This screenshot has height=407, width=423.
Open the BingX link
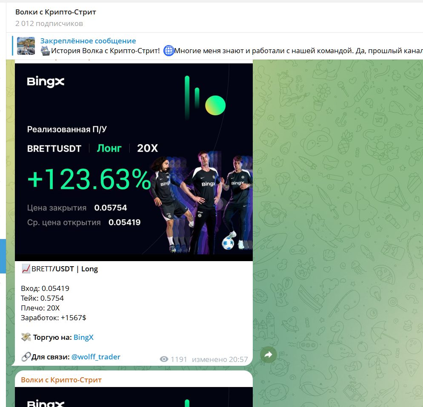83,337
